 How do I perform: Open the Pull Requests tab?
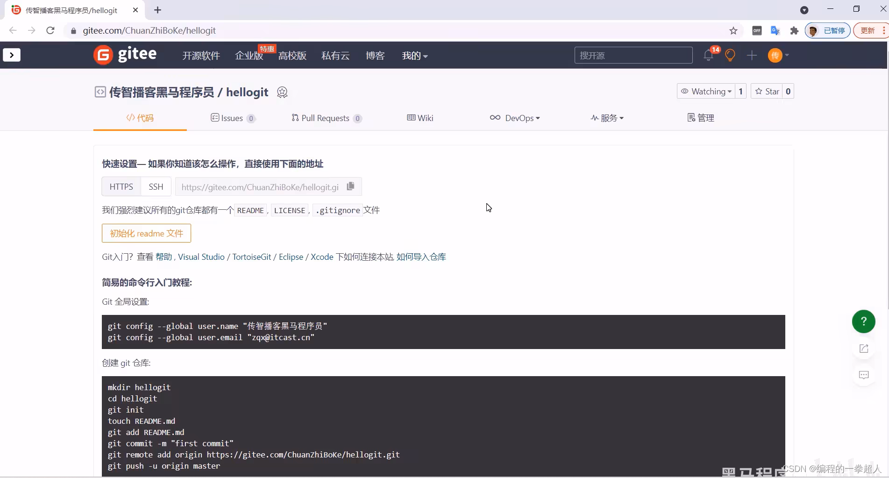point(327,118)
